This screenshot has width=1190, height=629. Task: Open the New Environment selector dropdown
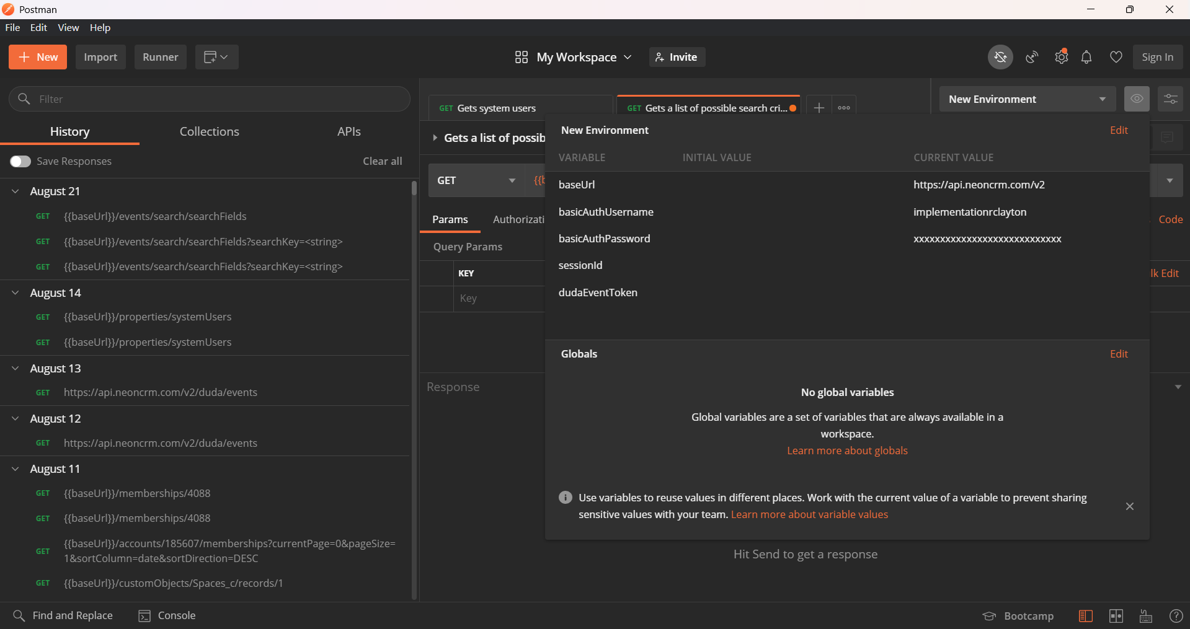click(x=1028, y=99)
